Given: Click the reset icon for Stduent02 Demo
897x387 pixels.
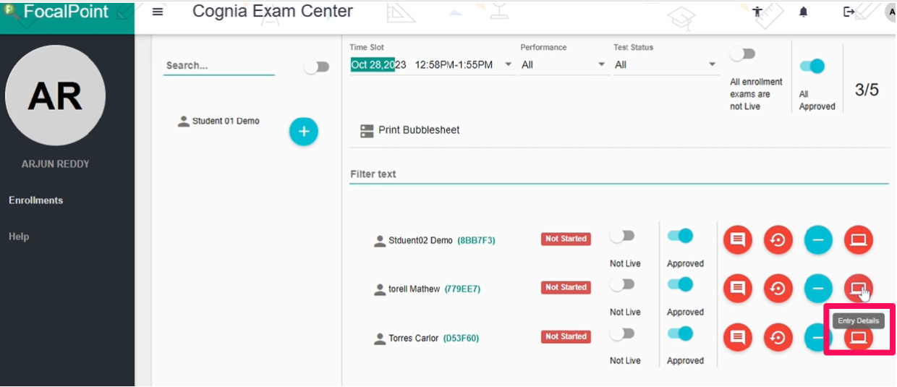Looking at the screenshot, I should click(778, 240).
